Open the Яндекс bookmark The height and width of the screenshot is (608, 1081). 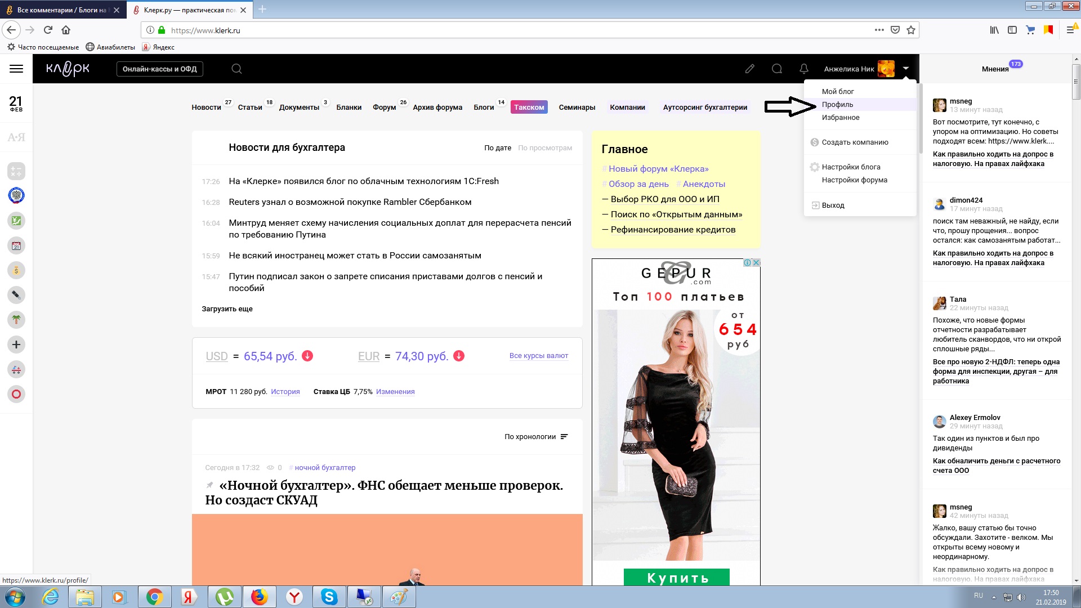[158, 47]
